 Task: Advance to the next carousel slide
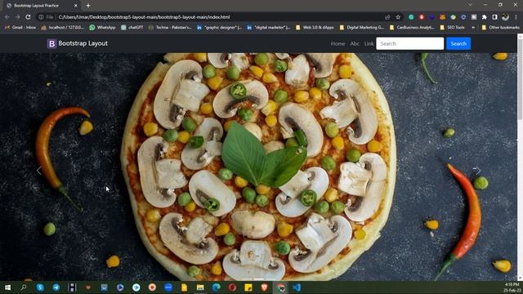[477, 171]
